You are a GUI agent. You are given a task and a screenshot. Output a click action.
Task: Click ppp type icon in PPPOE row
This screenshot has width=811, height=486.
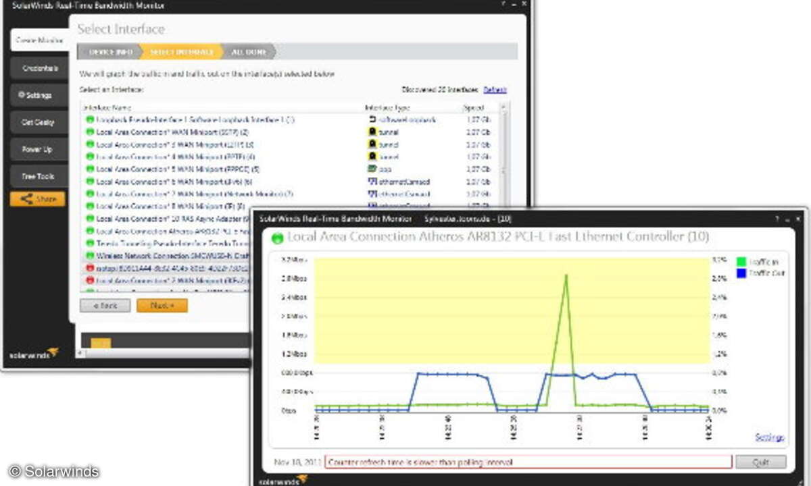pos(372,169)
